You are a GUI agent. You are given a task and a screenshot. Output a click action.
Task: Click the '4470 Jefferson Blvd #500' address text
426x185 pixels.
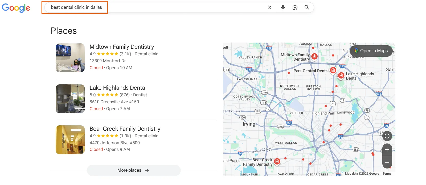click(x=114, y=143)
